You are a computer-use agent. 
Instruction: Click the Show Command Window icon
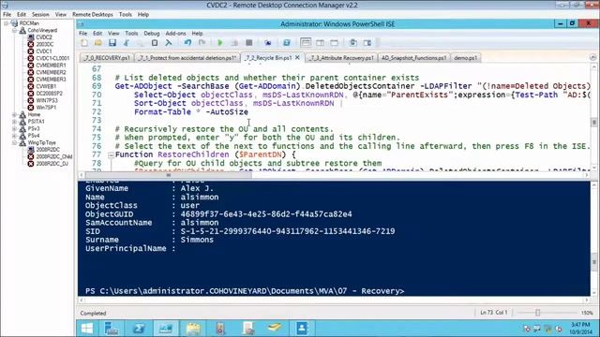pos(353,43)
